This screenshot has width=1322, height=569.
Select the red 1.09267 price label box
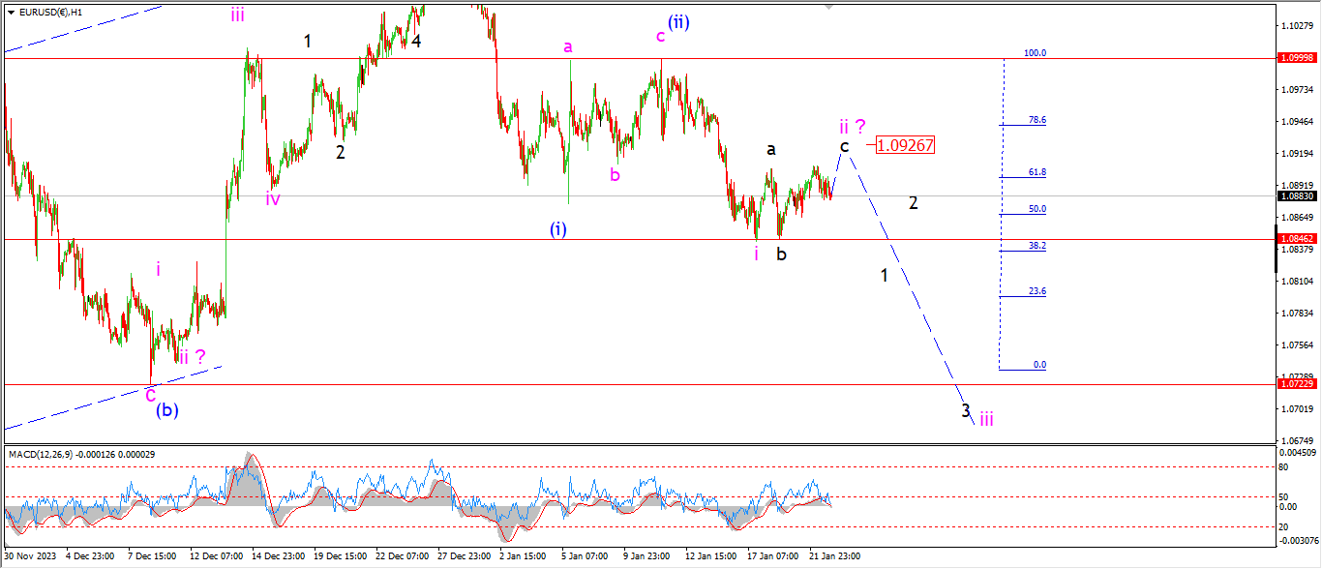click(x=905, y=145)
